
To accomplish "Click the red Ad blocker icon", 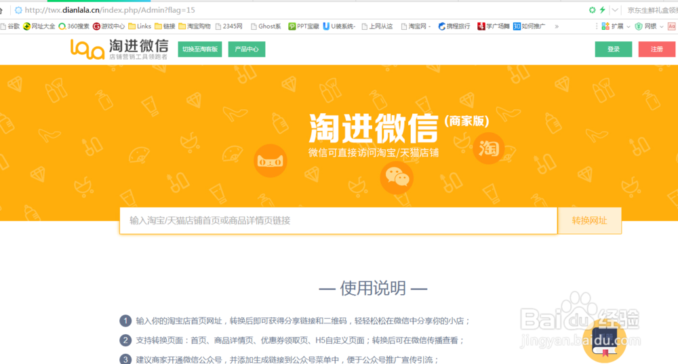I will 671,26.
